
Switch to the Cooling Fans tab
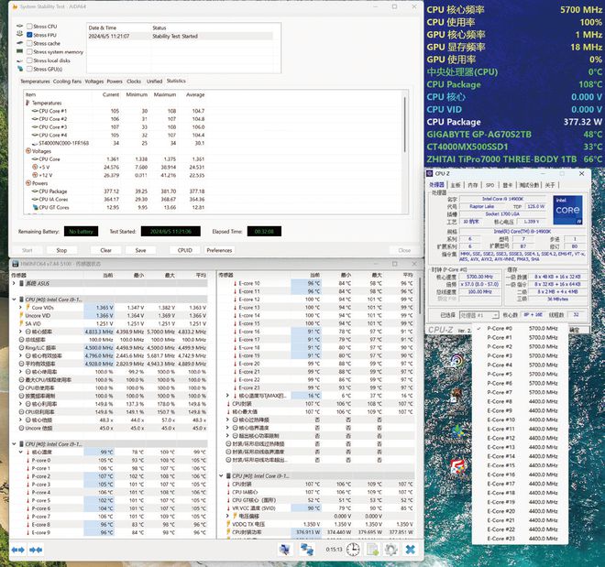point(67,82)
